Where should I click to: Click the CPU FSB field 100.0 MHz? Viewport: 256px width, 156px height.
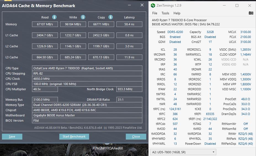pos(87,84)
